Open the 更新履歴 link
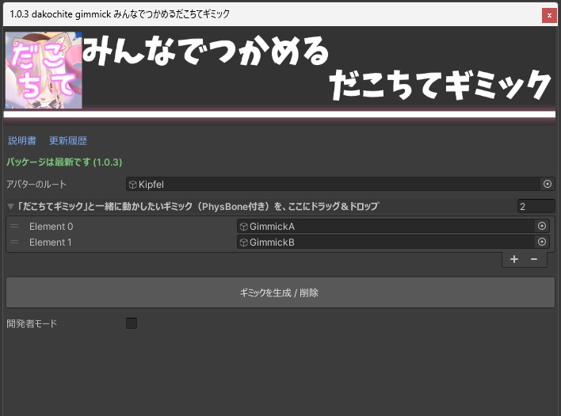This screenshot has height=416, width=561. [x=68, y=140]
